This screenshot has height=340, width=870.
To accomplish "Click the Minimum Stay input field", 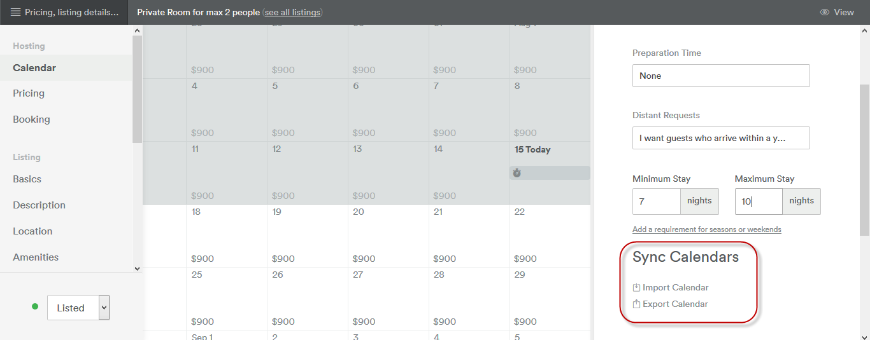I will click(x=656, y=201).
